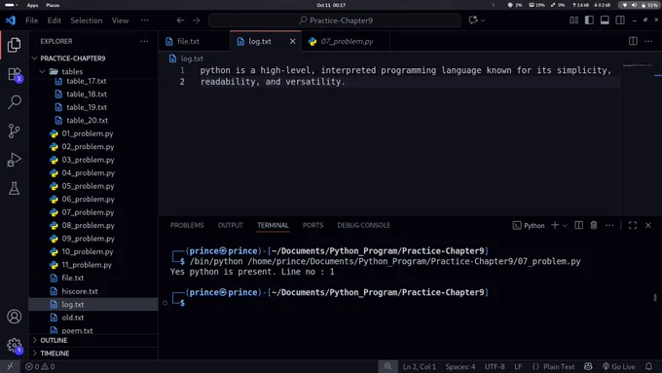This screenshot has height=373, width=662.
Task: Toggle bottom panel visibility
Action: pos(605,20)
